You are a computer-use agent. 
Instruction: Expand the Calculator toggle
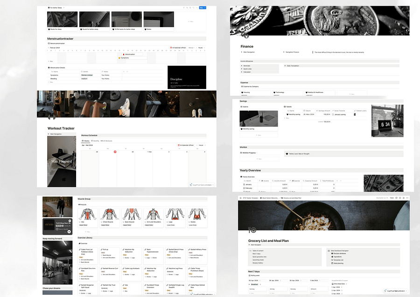point(242,72)
